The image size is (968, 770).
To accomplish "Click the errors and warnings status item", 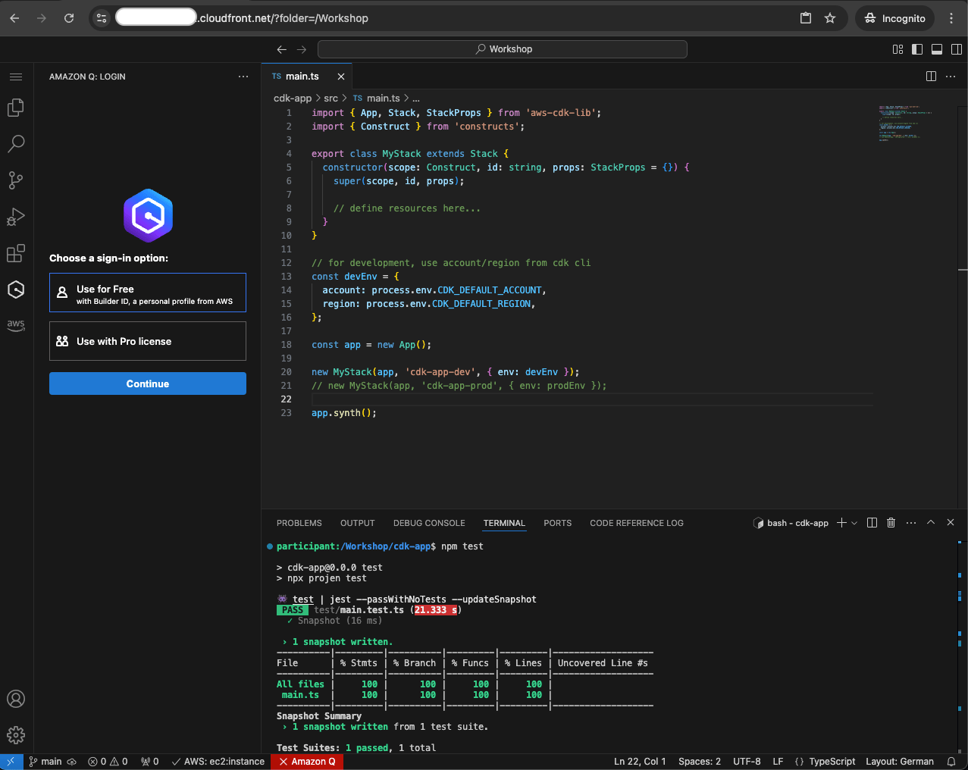I will coord(108,762).
